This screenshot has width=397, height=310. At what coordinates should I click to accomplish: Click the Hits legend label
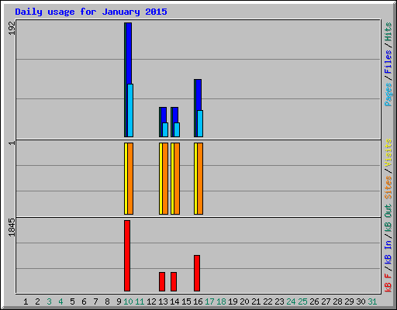(x=388, y=32)
